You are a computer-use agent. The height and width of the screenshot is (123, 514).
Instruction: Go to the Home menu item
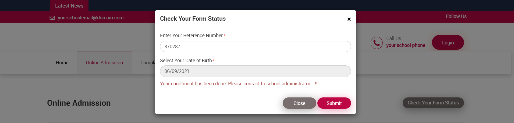click(62, 63)
